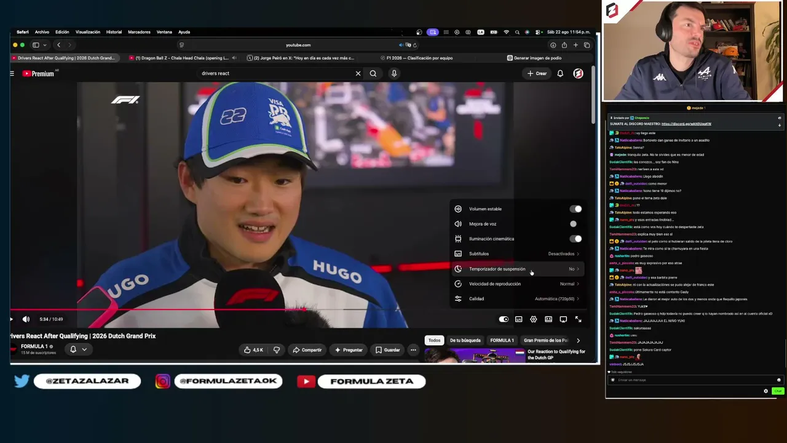Like the video with thumbs up

[x=253, y=350]
